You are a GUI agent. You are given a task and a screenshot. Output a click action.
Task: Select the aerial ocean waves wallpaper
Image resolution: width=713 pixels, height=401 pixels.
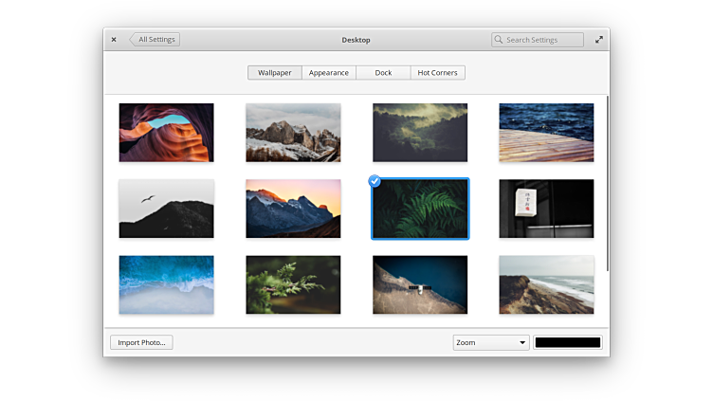click(166, 284)
